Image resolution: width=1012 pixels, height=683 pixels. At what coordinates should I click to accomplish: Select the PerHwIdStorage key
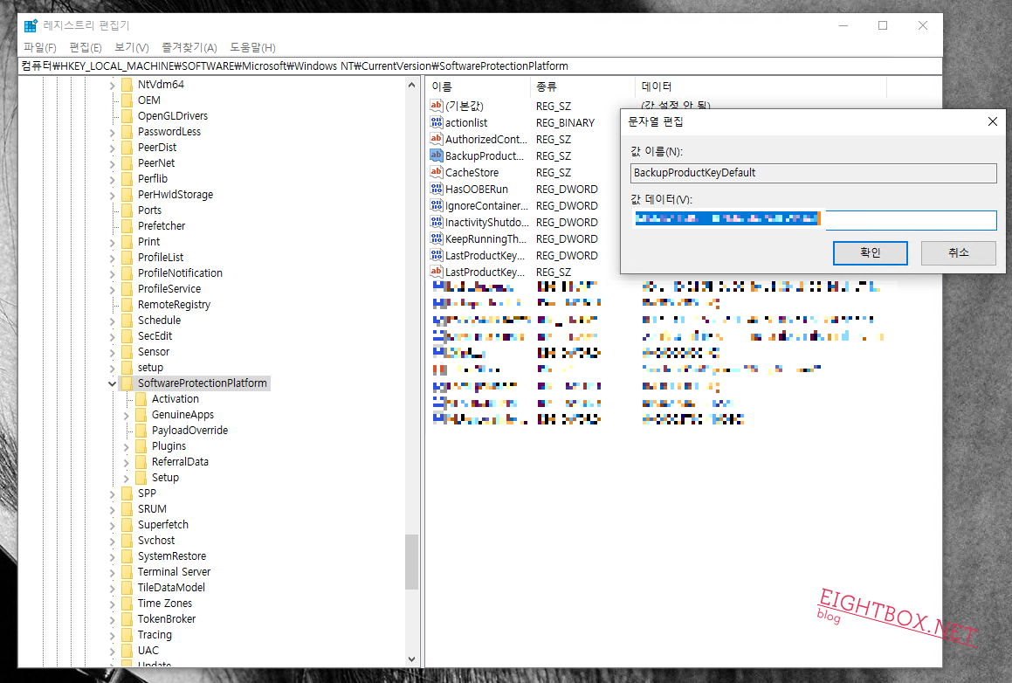(175, 194)
